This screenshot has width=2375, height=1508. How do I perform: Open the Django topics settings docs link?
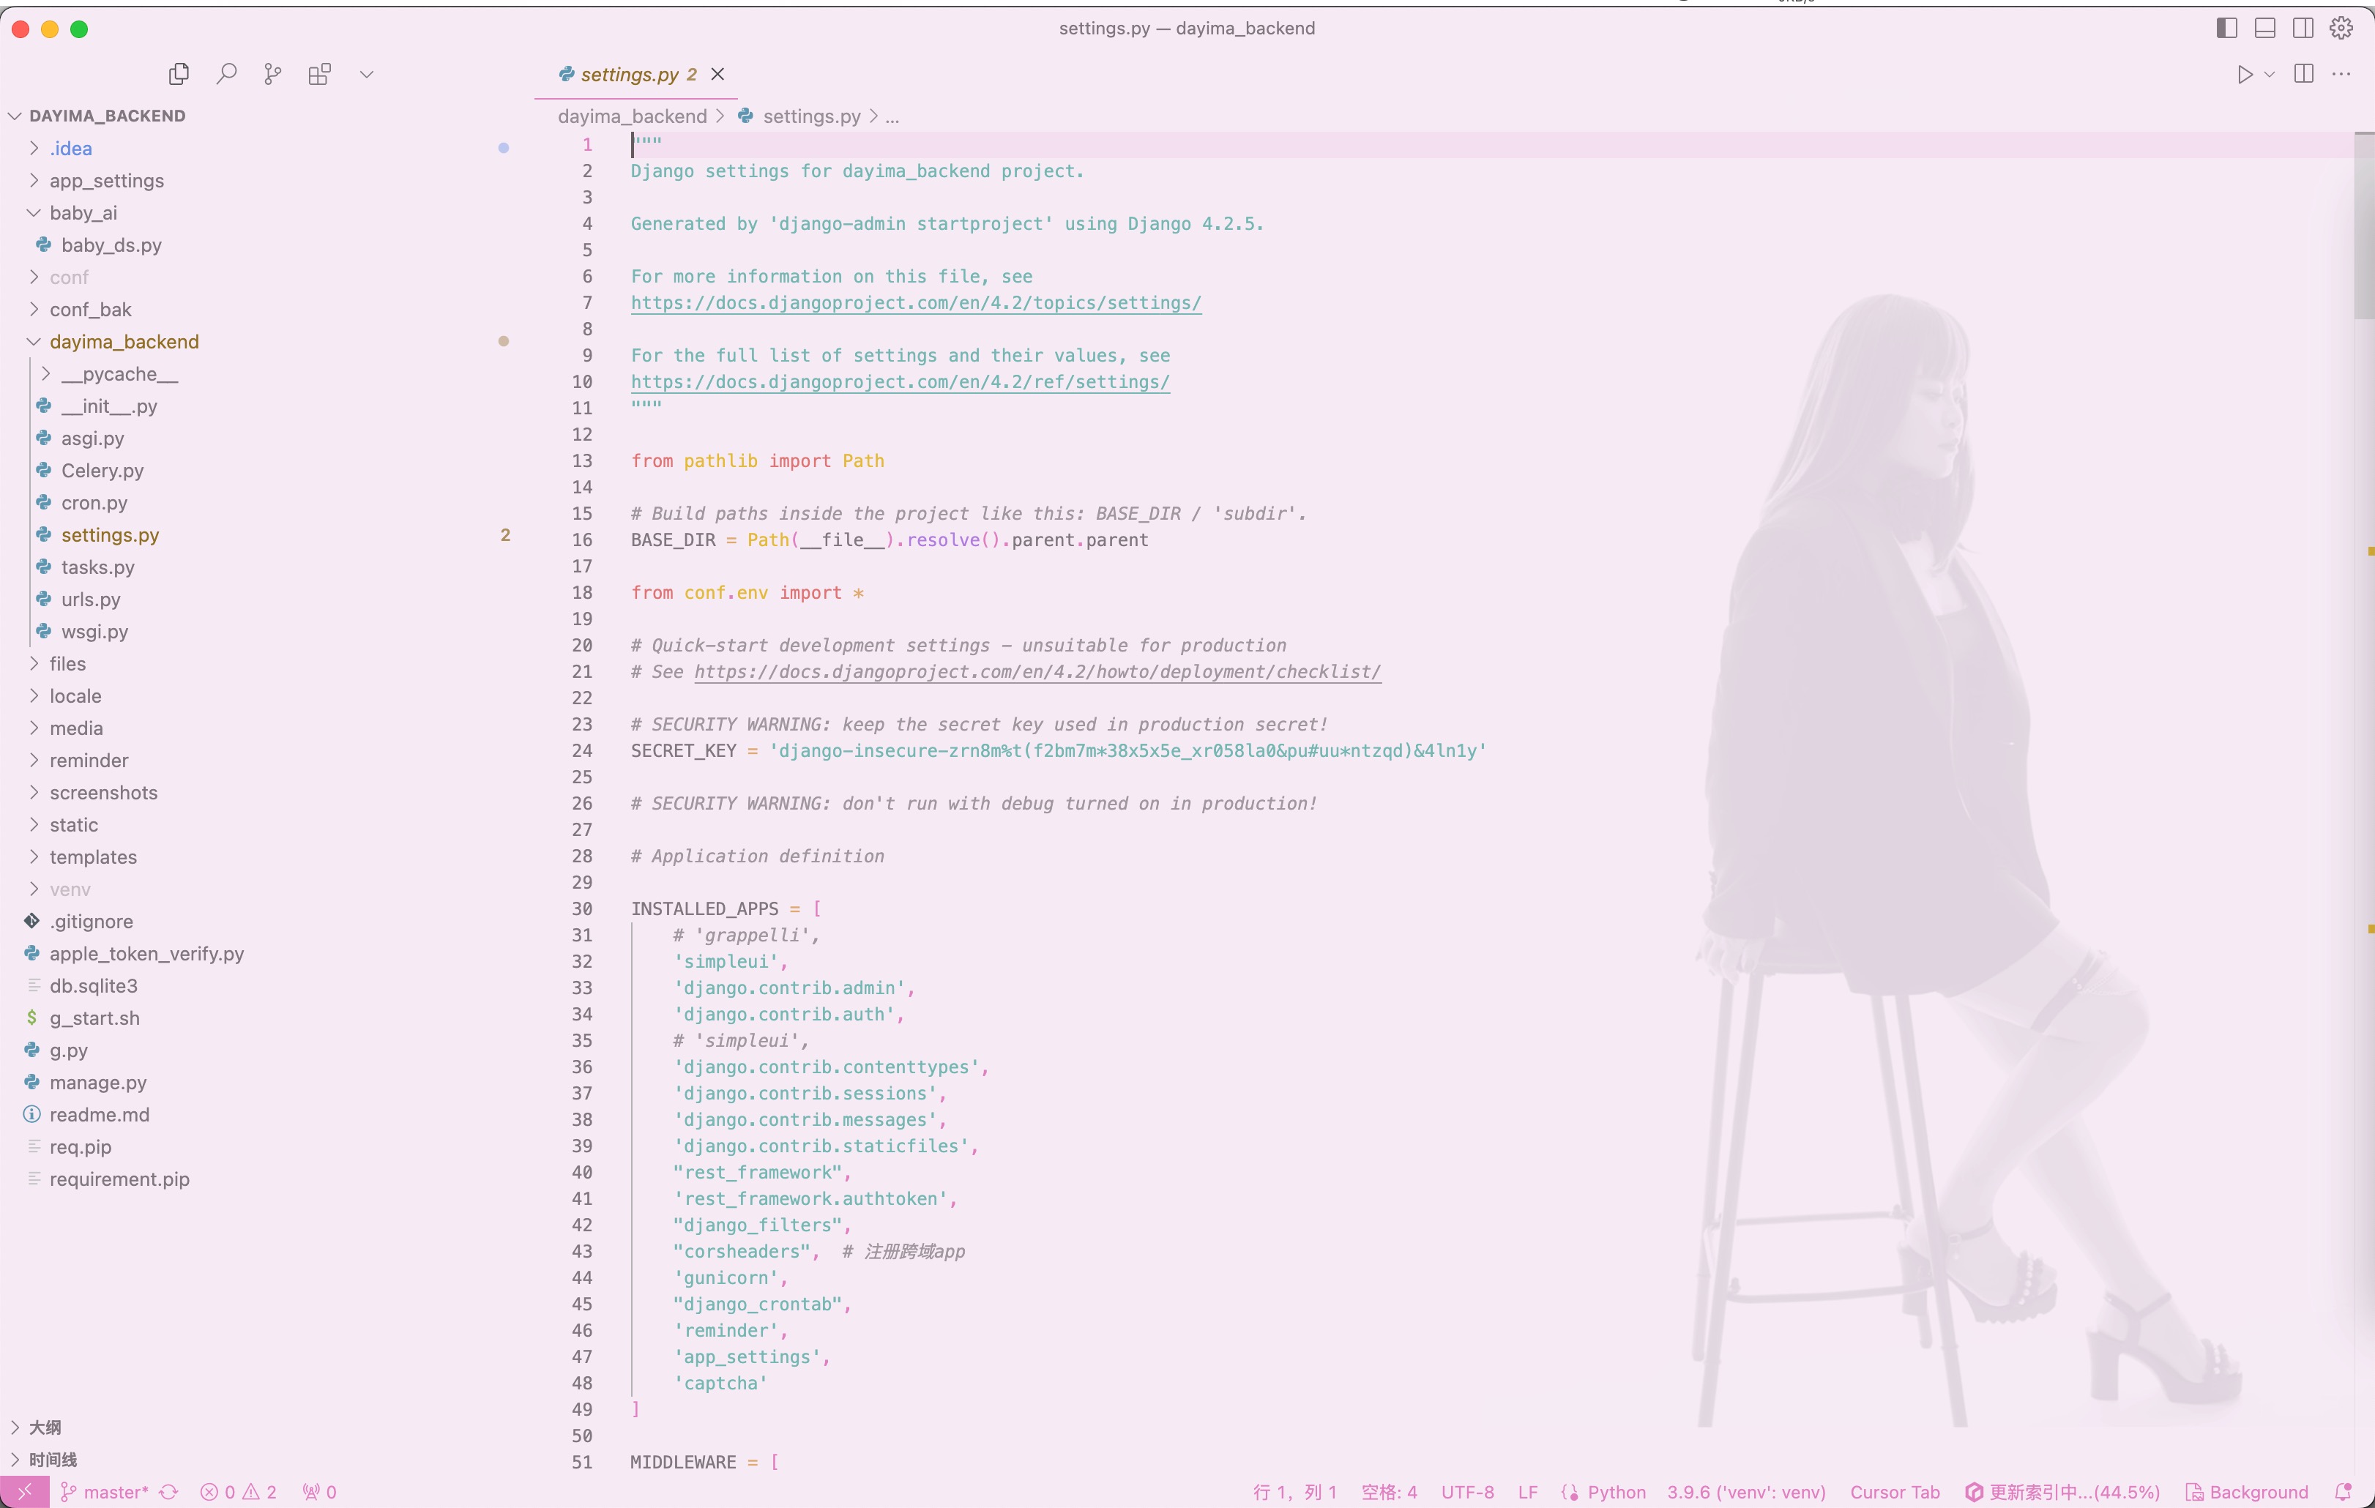(x=915, y=303)
